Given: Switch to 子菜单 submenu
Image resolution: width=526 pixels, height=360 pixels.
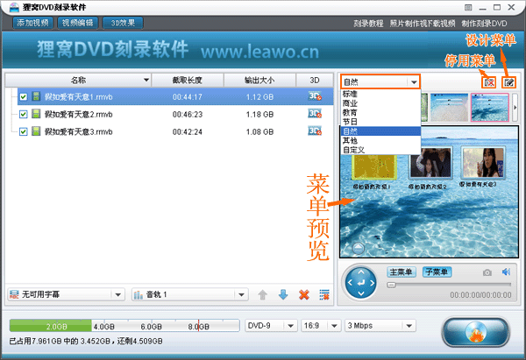Looking at the screenshot, I should click(x=437, y=272).
